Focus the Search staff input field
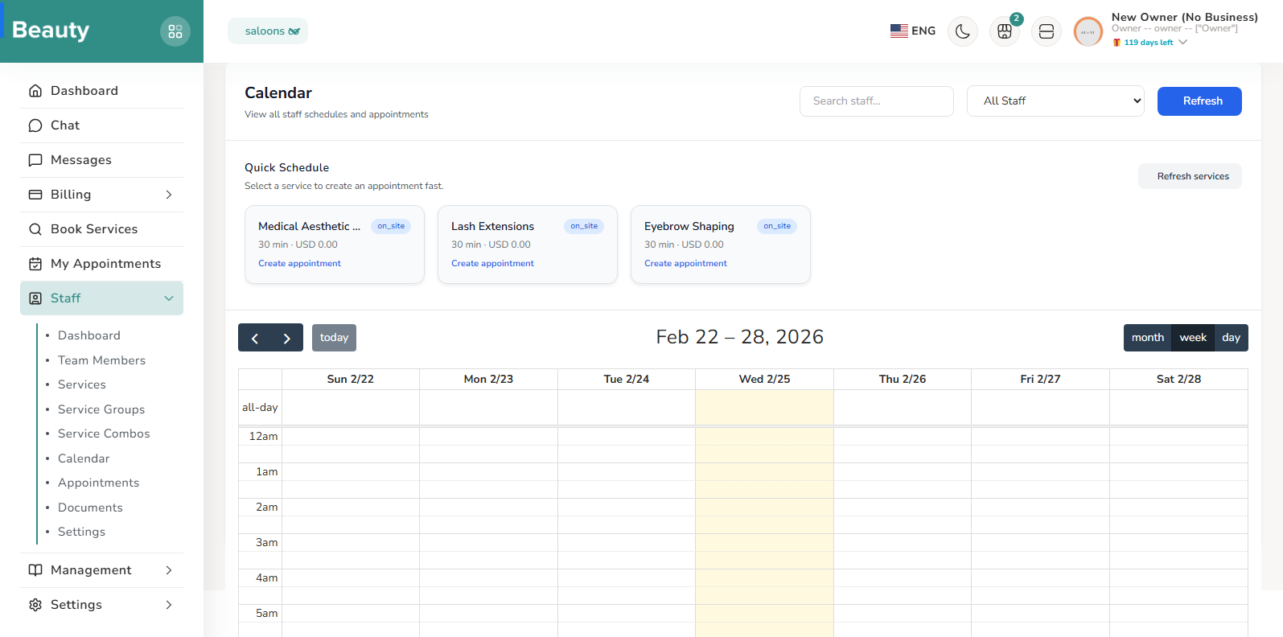The height and width of the screenshot is (637, 1283). click(877, 101)
